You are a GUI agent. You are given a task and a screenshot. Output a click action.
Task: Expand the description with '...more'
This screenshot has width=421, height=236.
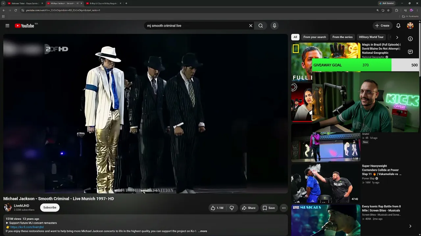click(203, 231)
